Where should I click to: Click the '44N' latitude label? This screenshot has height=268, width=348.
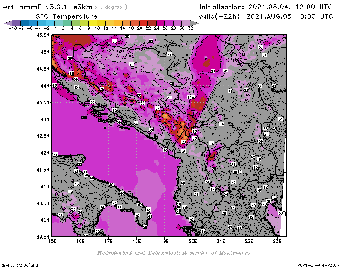tap(45, 85)
